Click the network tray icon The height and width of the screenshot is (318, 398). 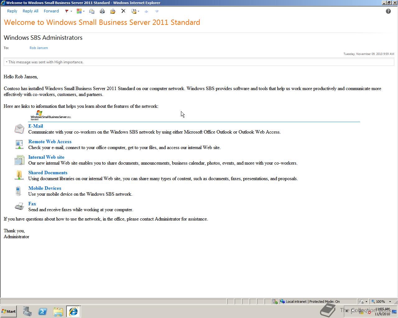pos(361,311)
